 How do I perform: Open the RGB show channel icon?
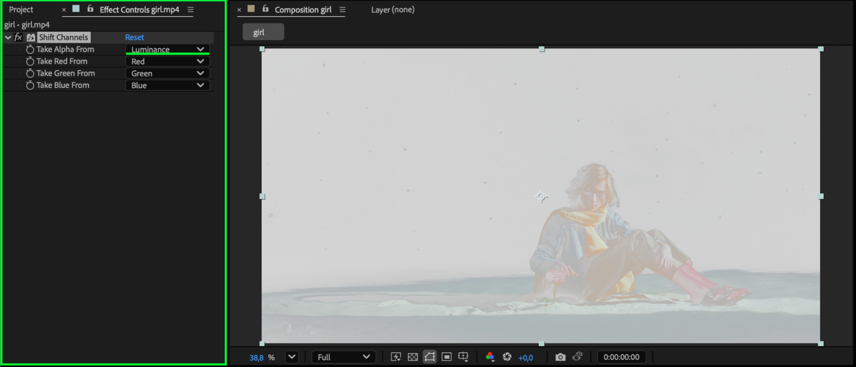(x=490, y=357)
